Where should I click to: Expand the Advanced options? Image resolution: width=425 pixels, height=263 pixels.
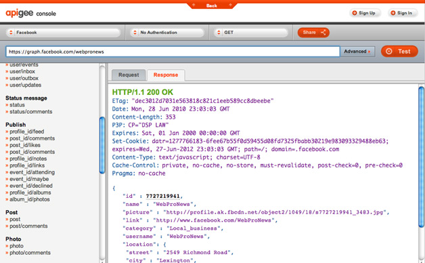coord(357,52)
